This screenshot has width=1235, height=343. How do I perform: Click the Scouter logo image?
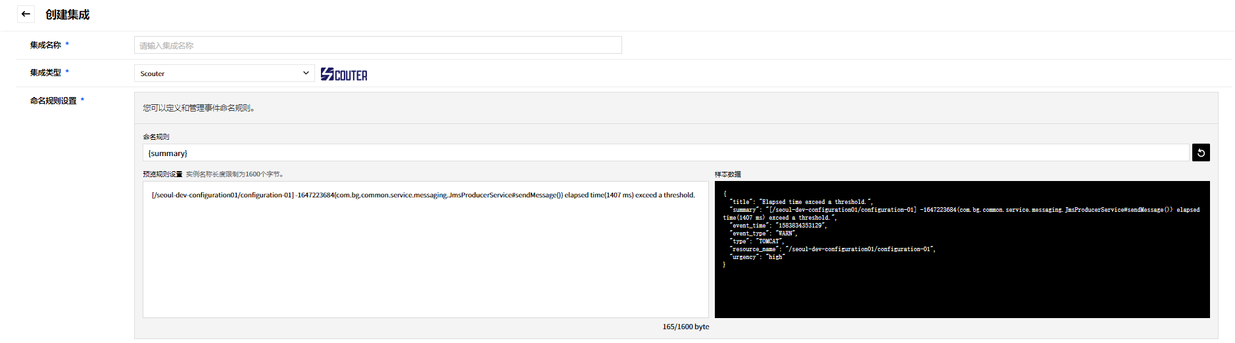[344, 74]
